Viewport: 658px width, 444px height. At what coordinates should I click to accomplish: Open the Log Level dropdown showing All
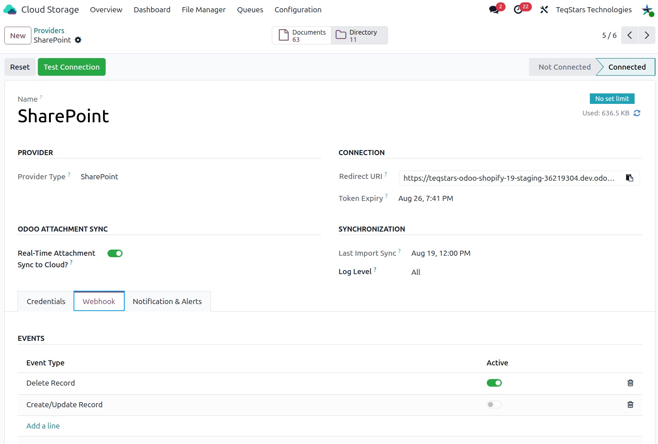(416, 272)
